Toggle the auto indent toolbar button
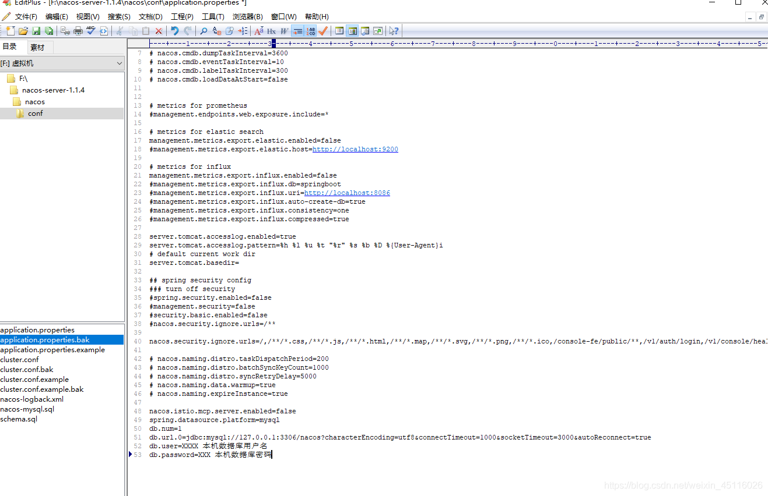This screenshot has width=768, height=496. (x=297, y=31)
